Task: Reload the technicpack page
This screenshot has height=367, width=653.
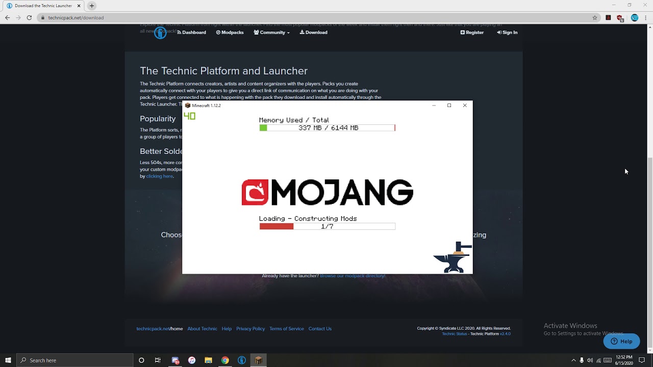Action: tap(29, 17)
